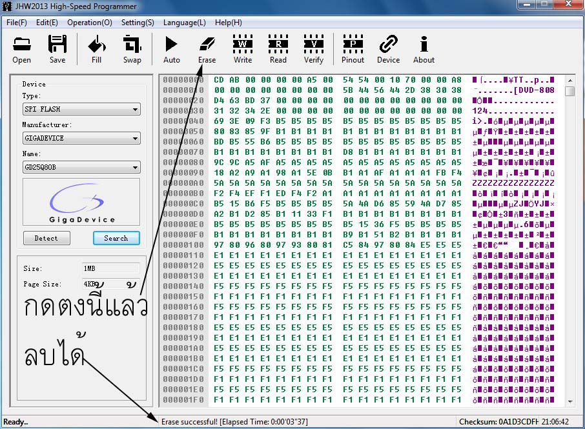The image size is (585, 429).
Task: Open the About info icon
Action: (x=424, y=49)
